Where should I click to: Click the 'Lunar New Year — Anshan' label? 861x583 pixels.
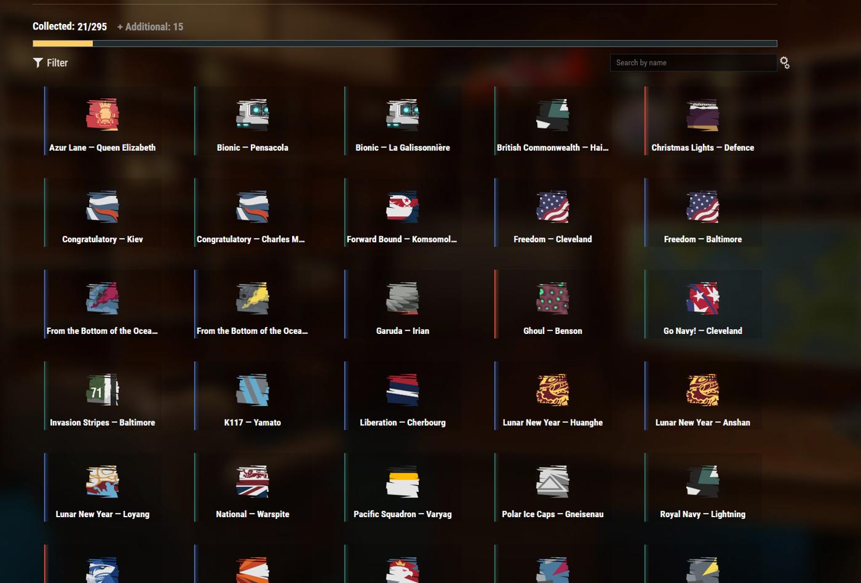pyautogui.click(x=703, y=422)
